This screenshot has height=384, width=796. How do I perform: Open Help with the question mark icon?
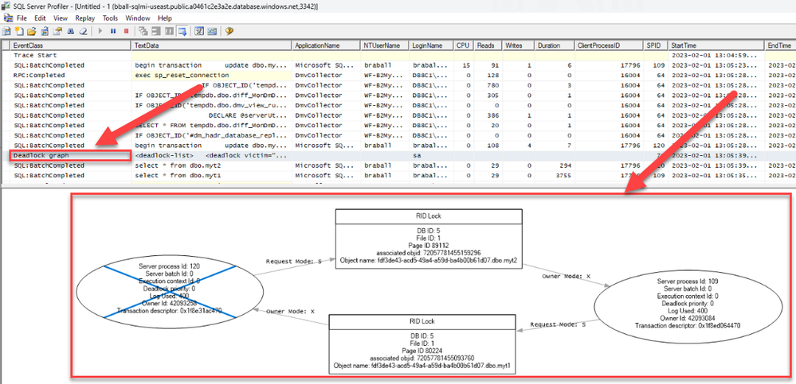pyautogui.click(x=229, y=31)
